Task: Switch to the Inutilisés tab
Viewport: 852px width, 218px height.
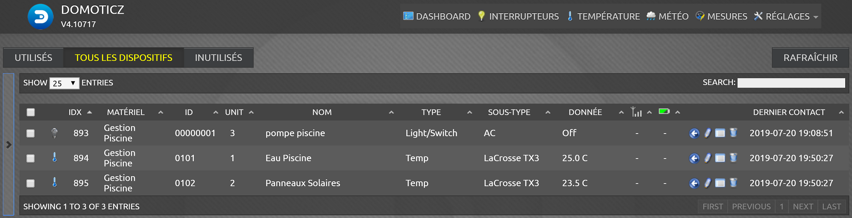Action: [x=218, y=58]
